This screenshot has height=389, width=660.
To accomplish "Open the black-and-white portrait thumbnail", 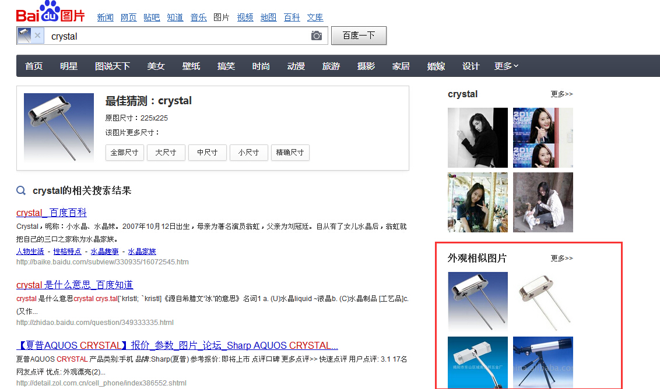I will coord(478,137).
